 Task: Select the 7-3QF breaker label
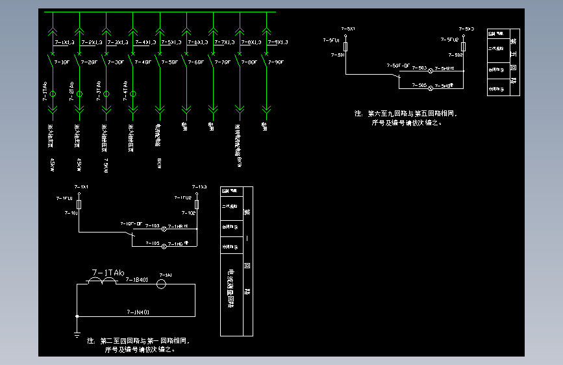coord(116,62)
